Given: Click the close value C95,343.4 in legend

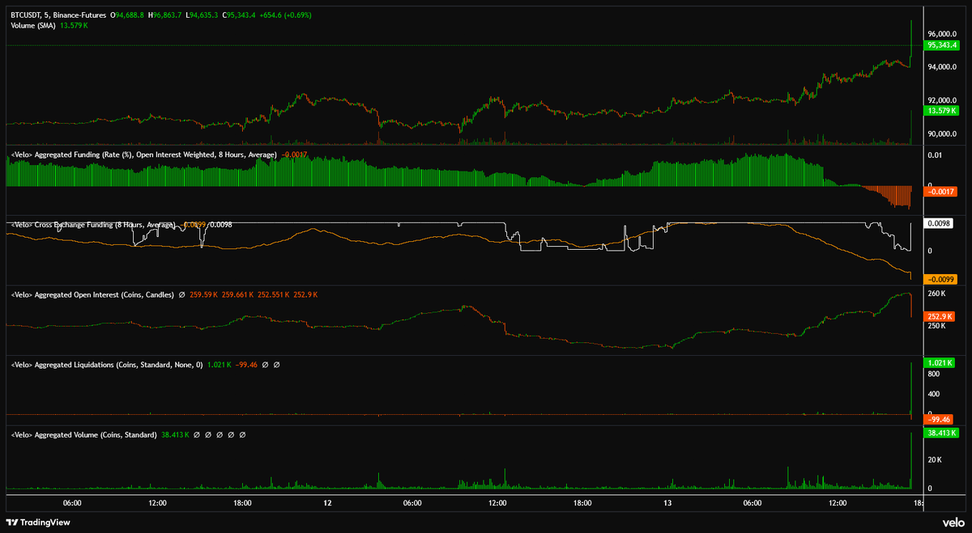Looking at the screenshot, I should tap(239, 15).
